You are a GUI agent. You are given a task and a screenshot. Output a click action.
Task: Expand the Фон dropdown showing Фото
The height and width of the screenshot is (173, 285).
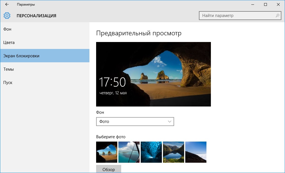(x=135, y=122)
